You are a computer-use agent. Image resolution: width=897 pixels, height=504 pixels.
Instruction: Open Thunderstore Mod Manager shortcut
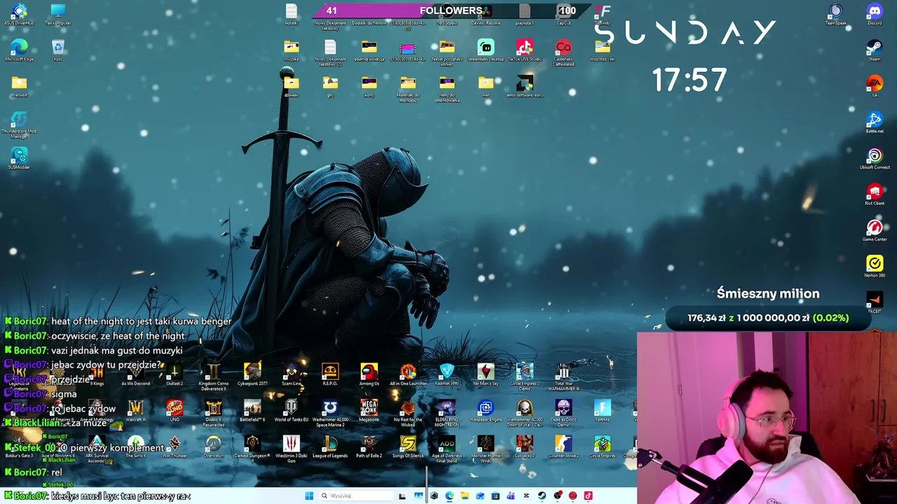coord(19,124)
